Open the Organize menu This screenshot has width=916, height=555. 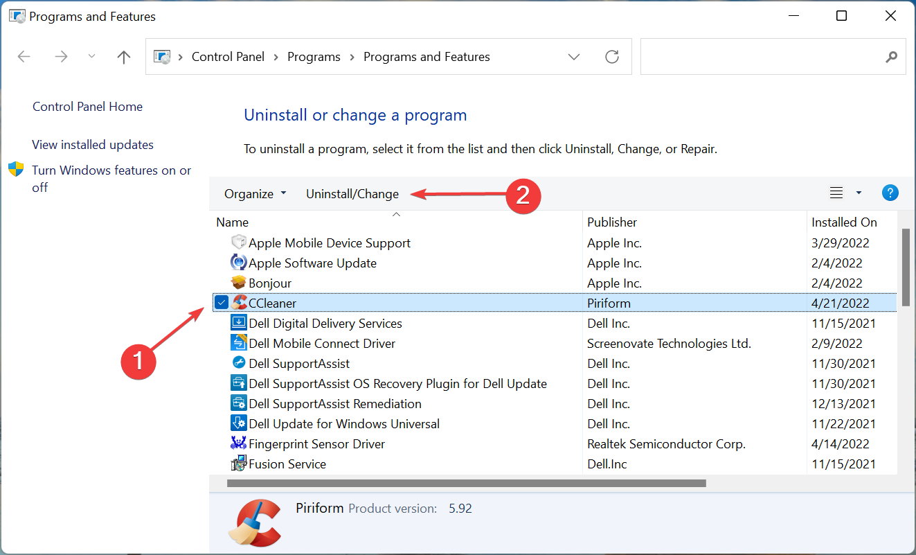255,194
